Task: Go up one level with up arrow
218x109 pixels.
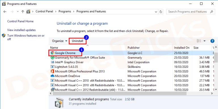Action: tap(23, 12)
